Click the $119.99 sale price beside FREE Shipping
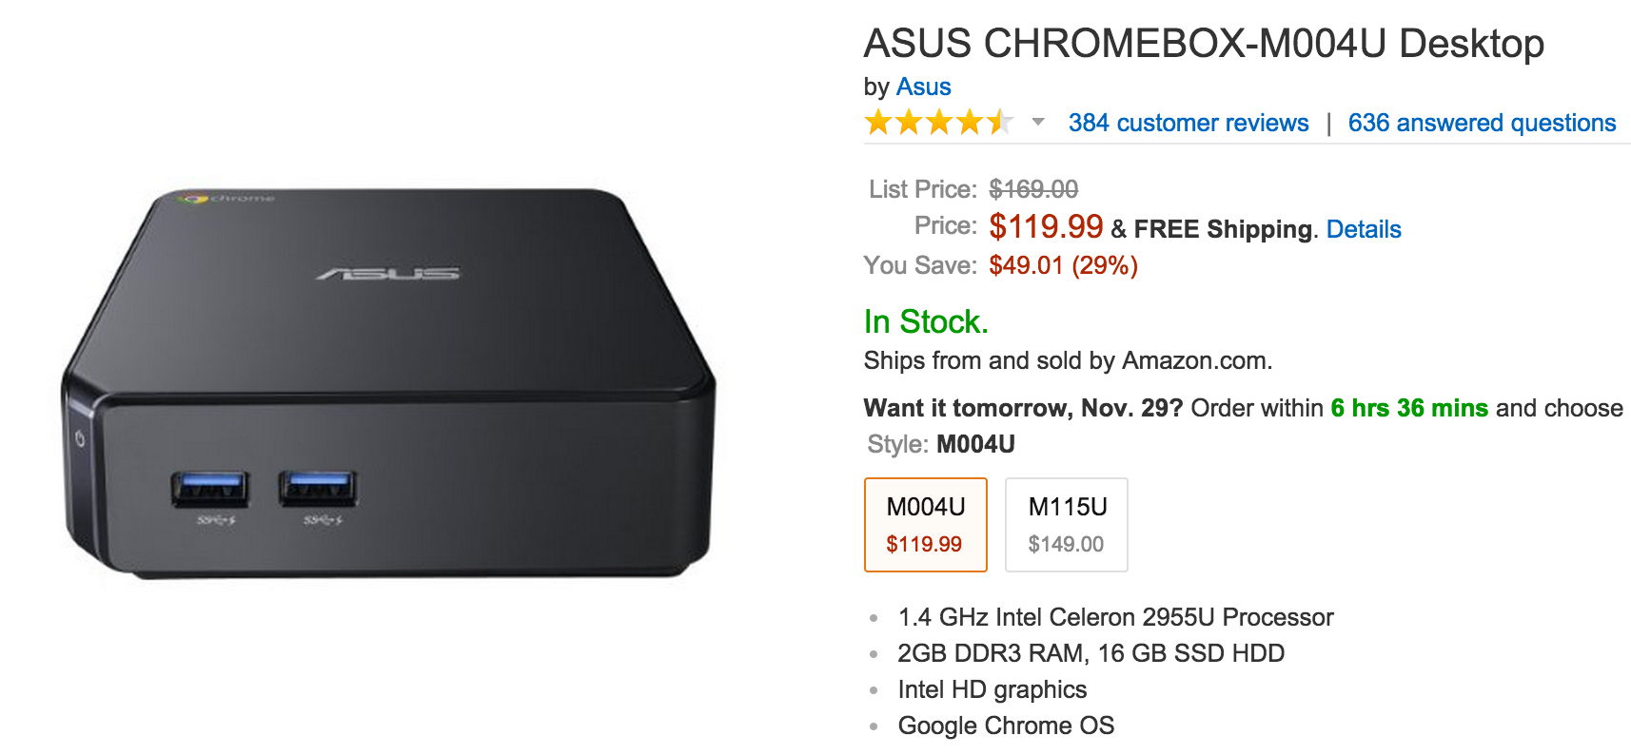Screen dimensions: 1631x755 click(1045, 226)
